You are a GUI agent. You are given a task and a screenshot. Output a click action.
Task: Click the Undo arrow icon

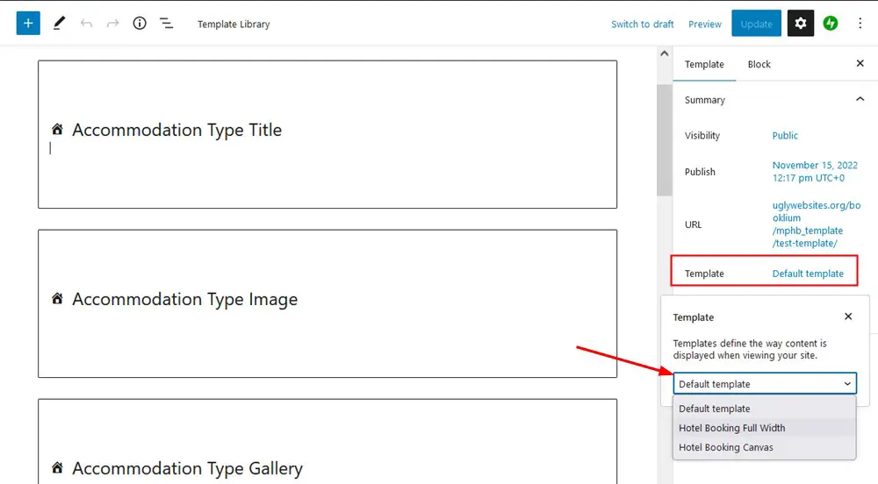[x=86, y=24]
